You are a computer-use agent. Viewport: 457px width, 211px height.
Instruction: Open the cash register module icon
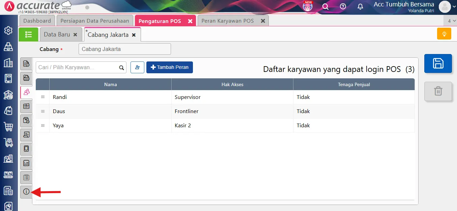(x=8, y=47)
